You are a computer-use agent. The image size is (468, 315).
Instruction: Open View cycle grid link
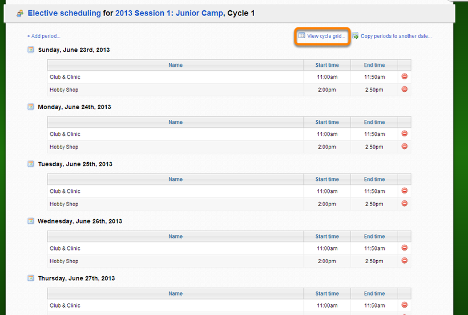326,36
